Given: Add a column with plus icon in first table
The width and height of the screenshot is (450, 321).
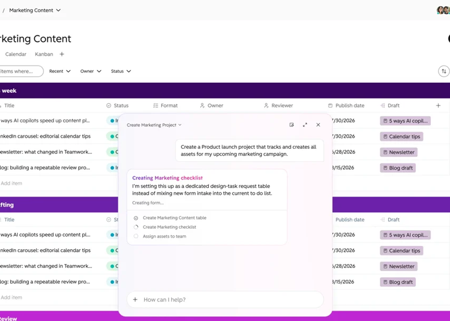Looking at the screenshot, I should 438,106.
